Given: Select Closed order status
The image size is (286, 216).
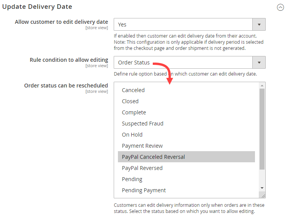Looking at the screenshot, I should pos(130,101).
